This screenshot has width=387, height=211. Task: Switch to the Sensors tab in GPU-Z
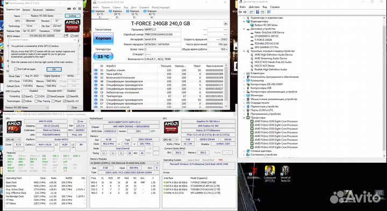click(26, 10)
